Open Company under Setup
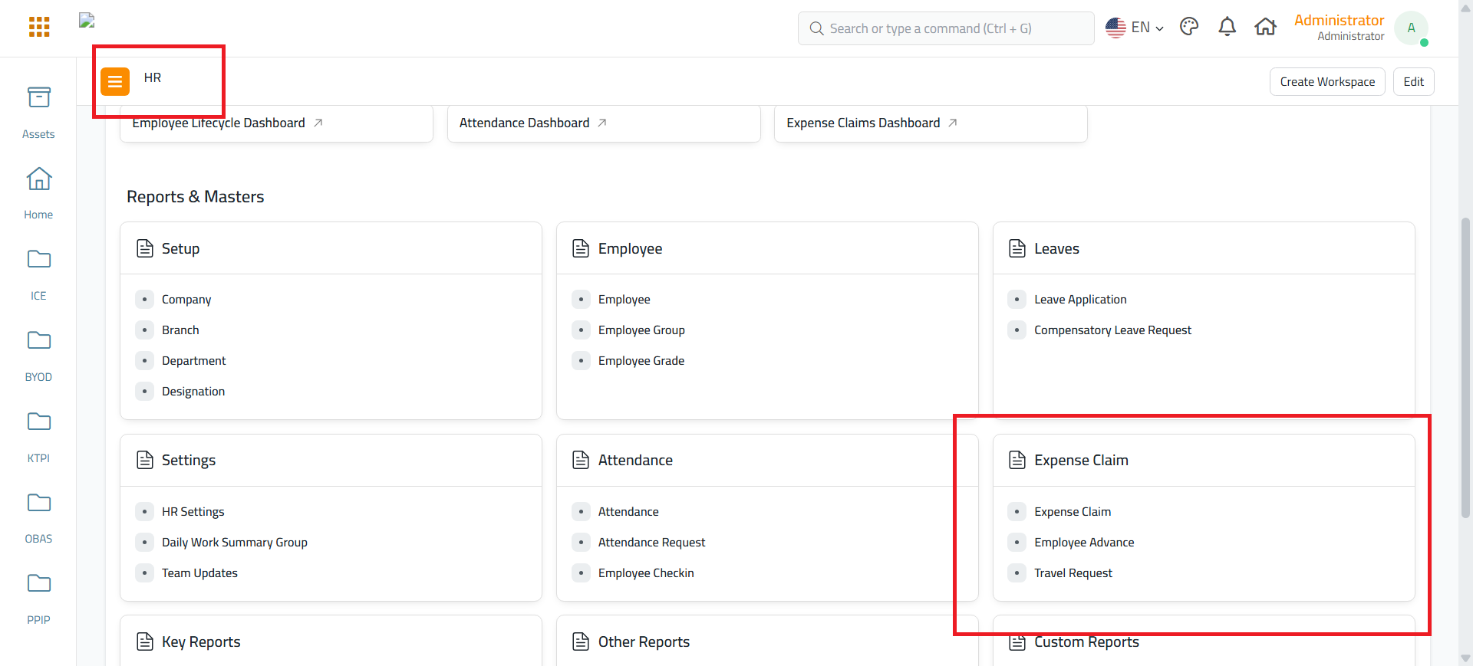This screenshot has width=1473, height=666. pos(186,300)
